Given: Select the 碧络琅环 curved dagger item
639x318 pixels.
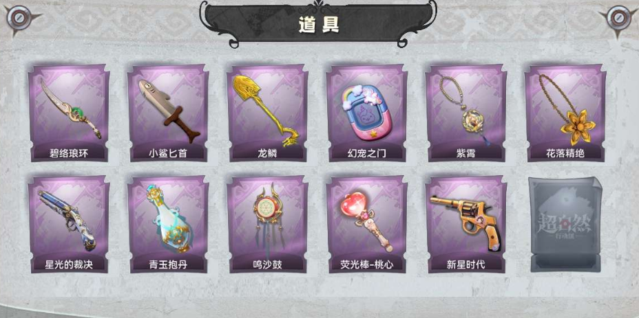Looking at the screenshot, I should [69, 113].
